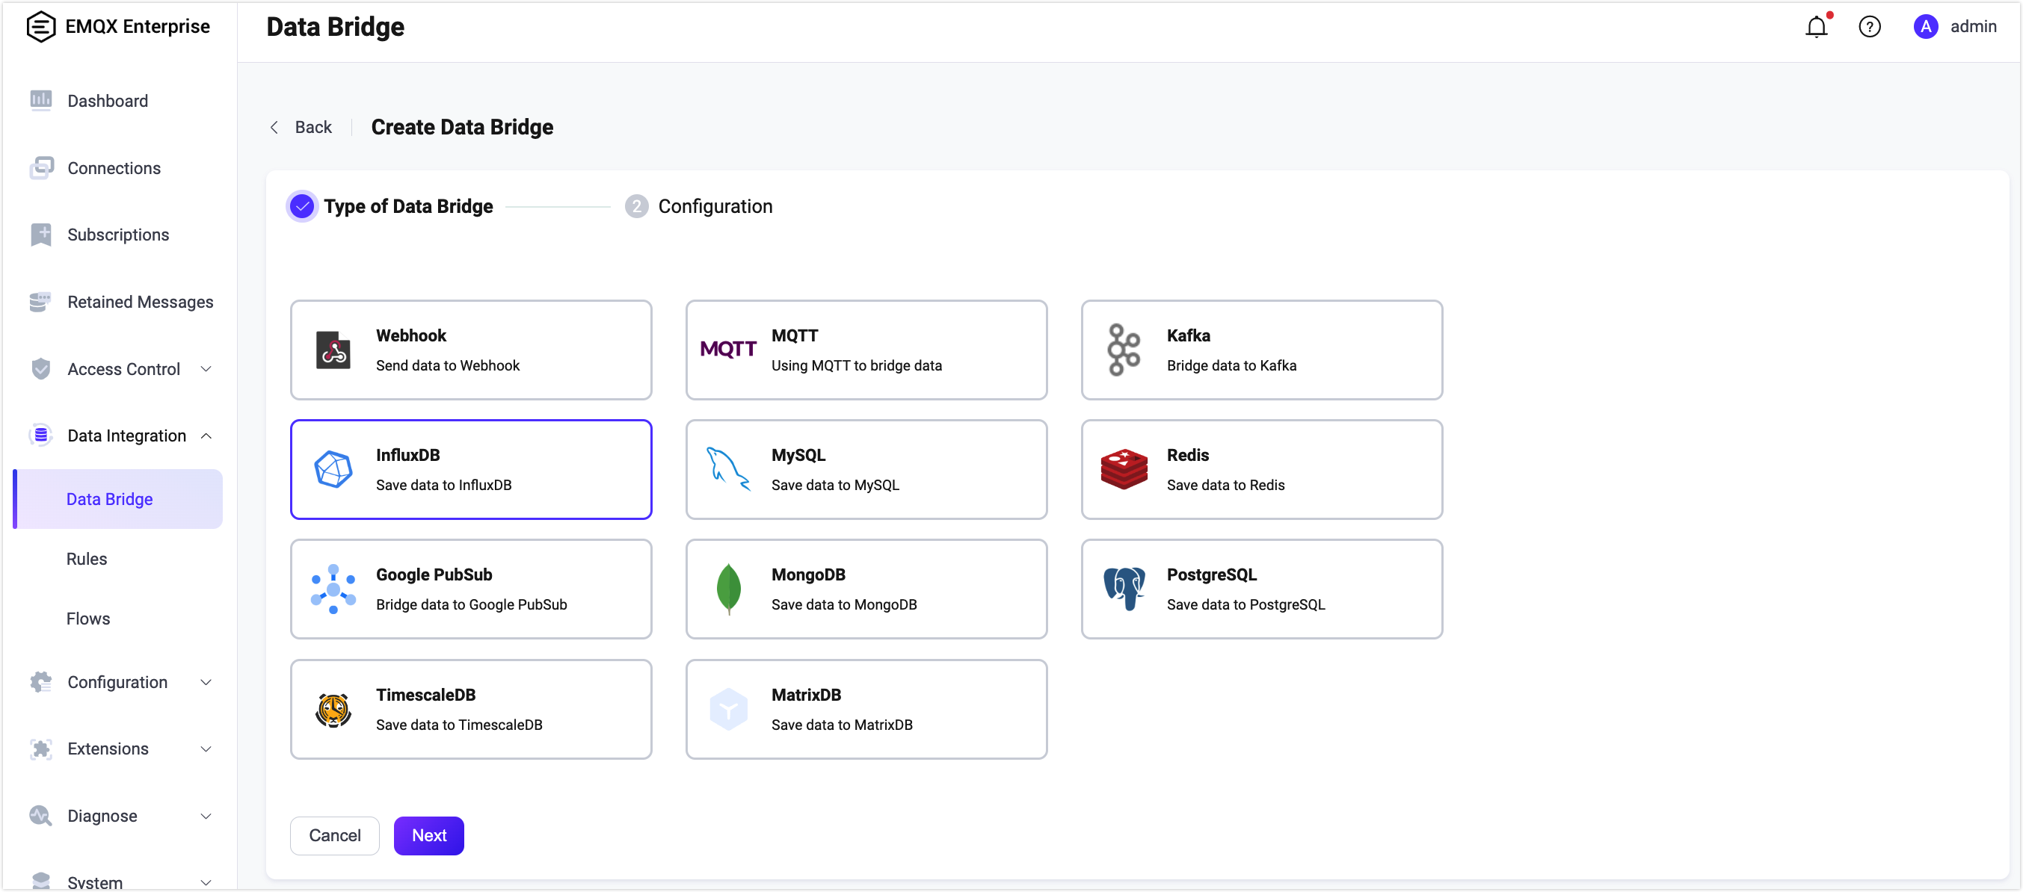The height and width of the screenshot is (892, 2023).
Task: Choose the Webhook bridge type card
Action: coord(470,350)
